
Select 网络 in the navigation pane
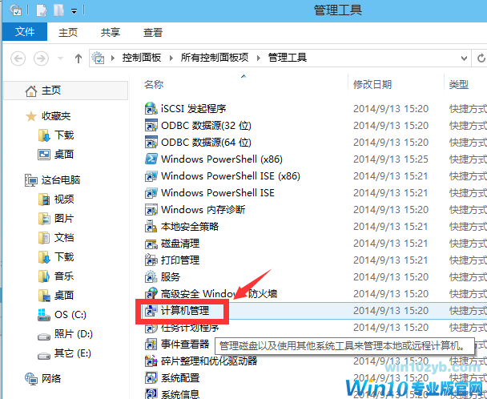[51, 378]
